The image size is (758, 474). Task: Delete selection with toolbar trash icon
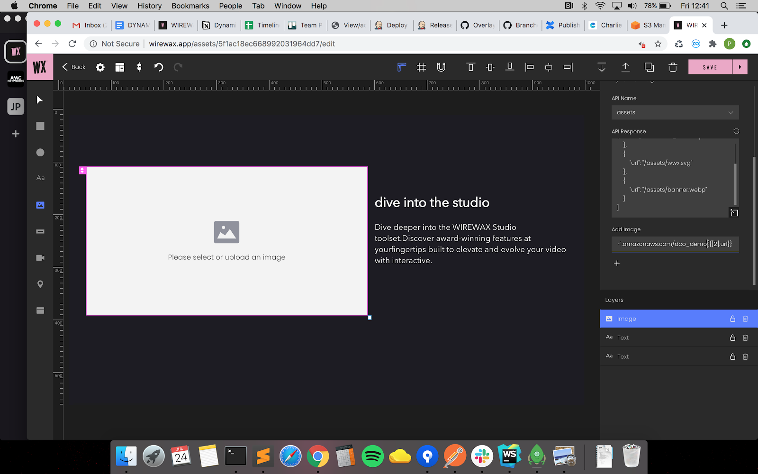point(673,67)
